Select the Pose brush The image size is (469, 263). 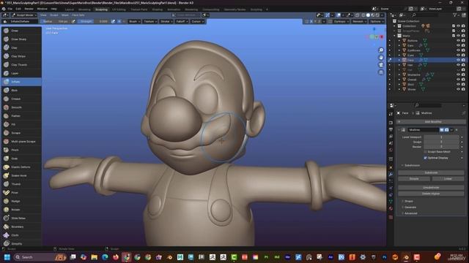tap(21, 193)
